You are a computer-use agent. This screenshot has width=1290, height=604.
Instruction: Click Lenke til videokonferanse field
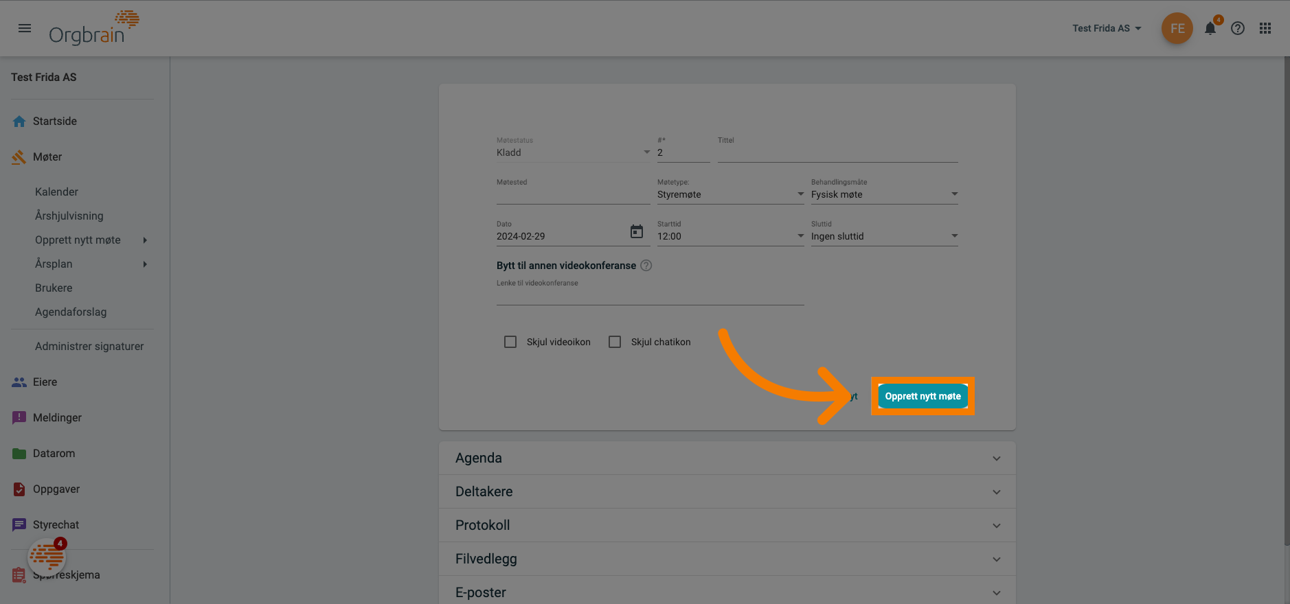click(x=650, y=296)
